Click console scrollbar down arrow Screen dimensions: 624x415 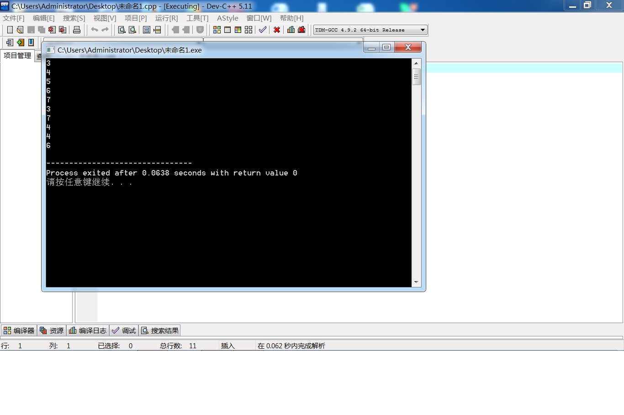416,282
